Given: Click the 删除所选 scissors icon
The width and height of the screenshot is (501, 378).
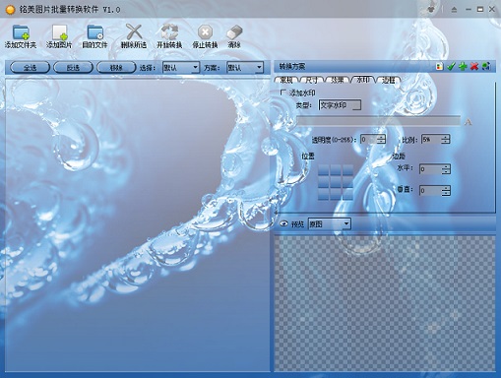Looking at the screenshot, I should point(134,32).
